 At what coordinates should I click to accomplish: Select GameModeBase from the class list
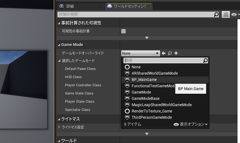[x=165, y=99]
